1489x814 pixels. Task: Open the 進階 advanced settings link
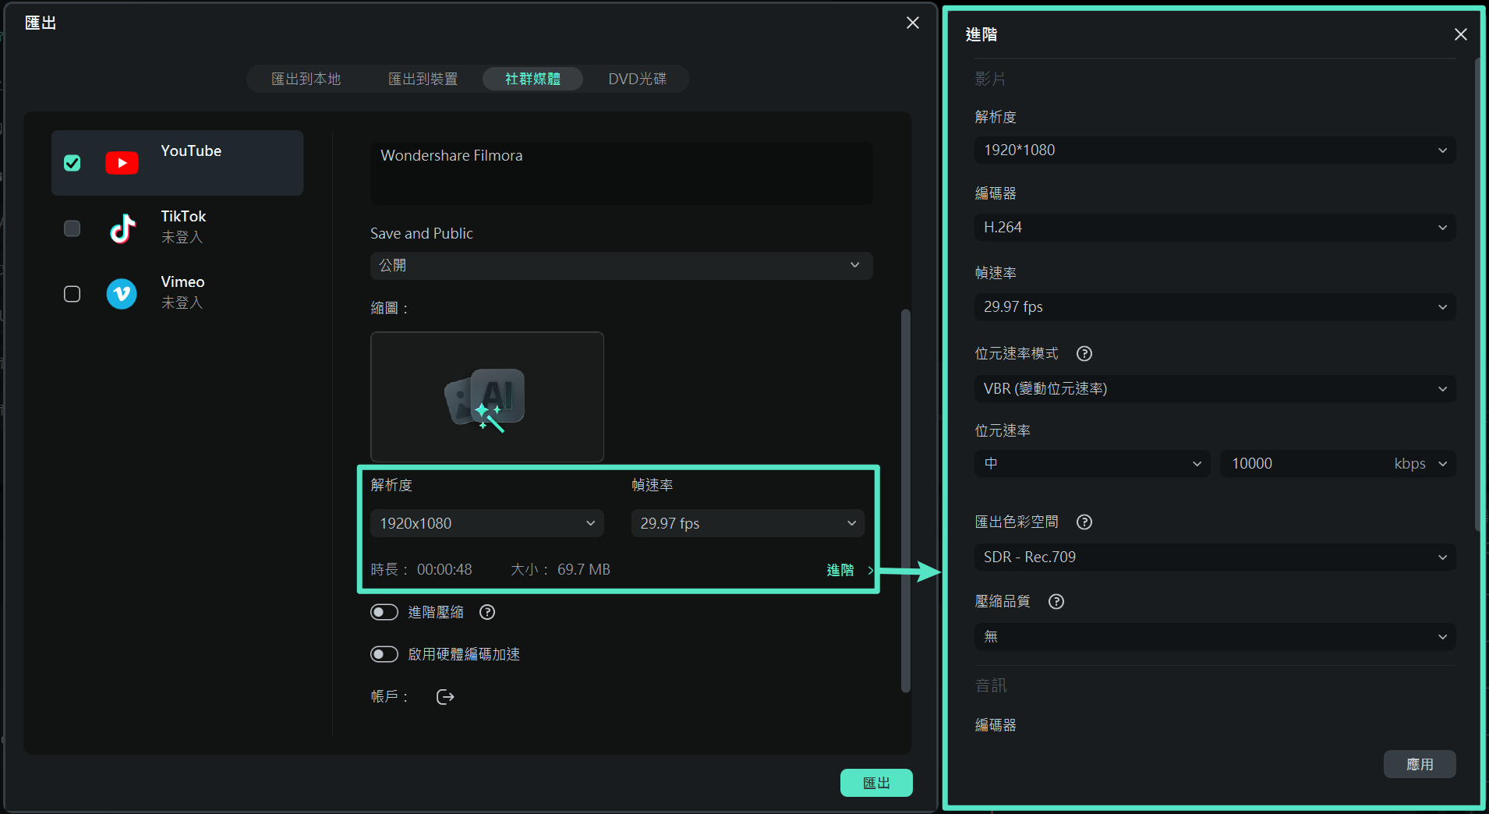849,570
